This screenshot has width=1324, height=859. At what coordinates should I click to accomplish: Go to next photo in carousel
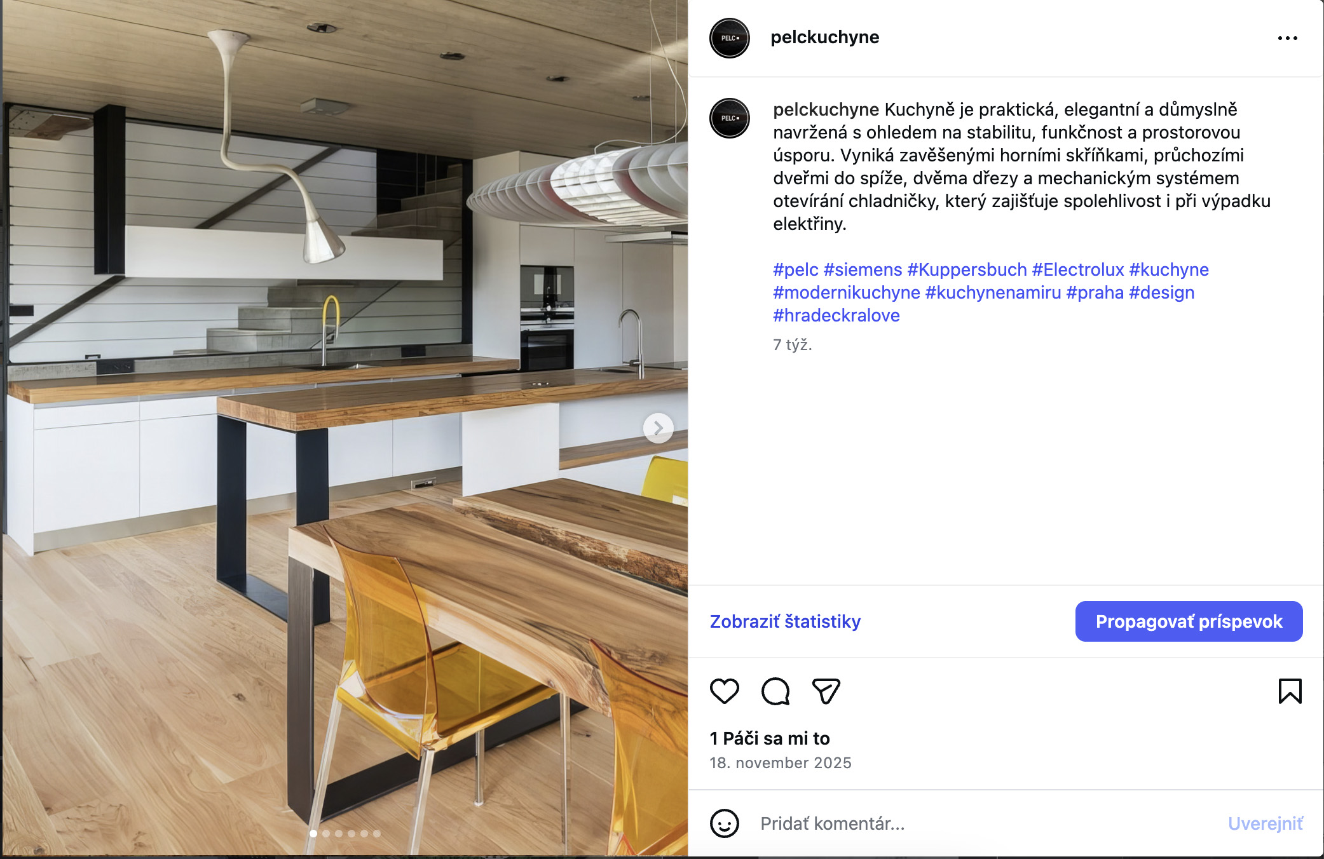[659, 428]
